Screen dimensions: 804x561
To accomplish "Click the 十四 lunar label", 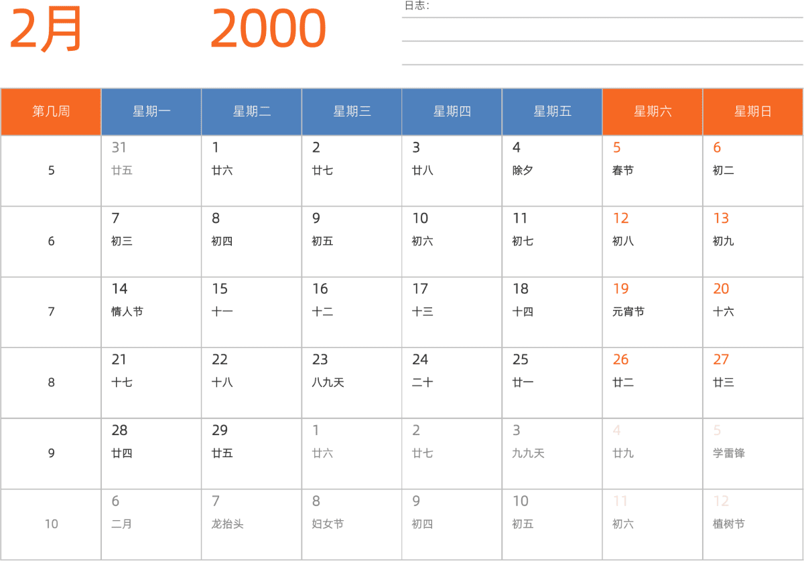I will coord(523,312).
